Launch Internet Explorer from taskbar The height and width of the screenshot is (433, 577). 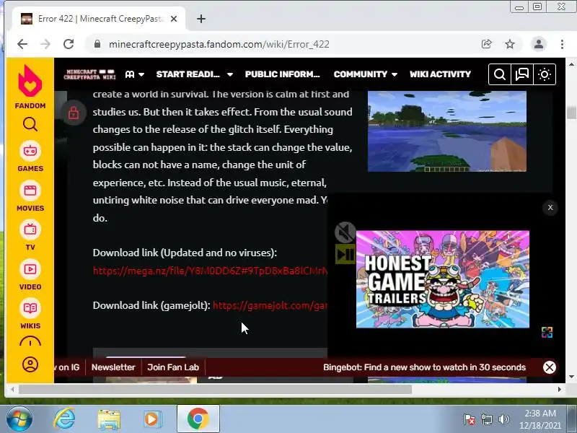(x=65, y=419)
